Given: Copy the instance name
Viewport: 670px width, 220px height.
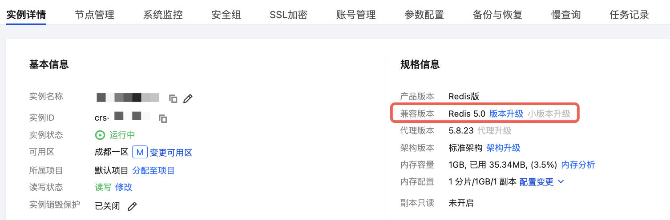Looking at the screenshot, I should coord(173,98).
